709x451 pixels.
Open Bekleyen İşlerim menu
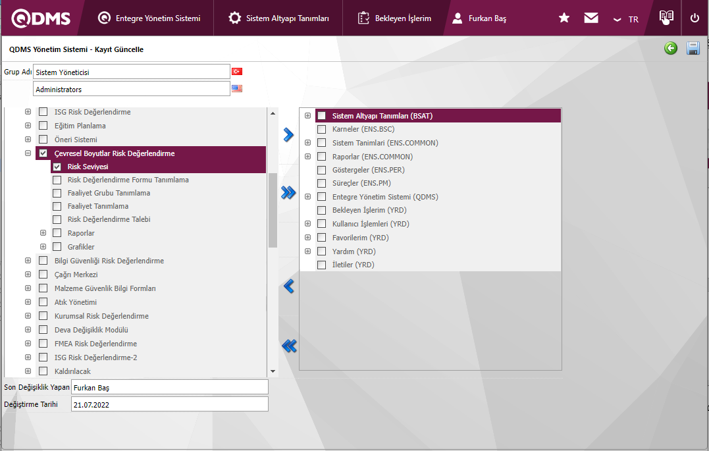(394, 18)
